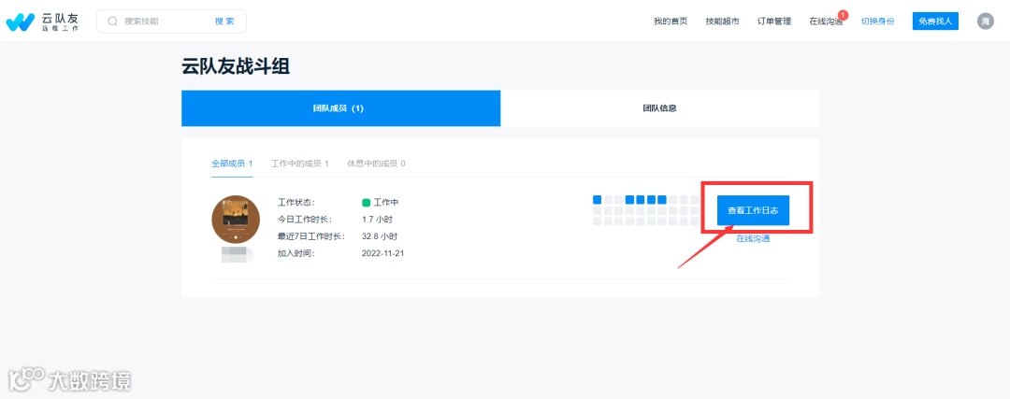Click the search magnifier icon
Screen dimensions: 1010x399
click(113, 21)
